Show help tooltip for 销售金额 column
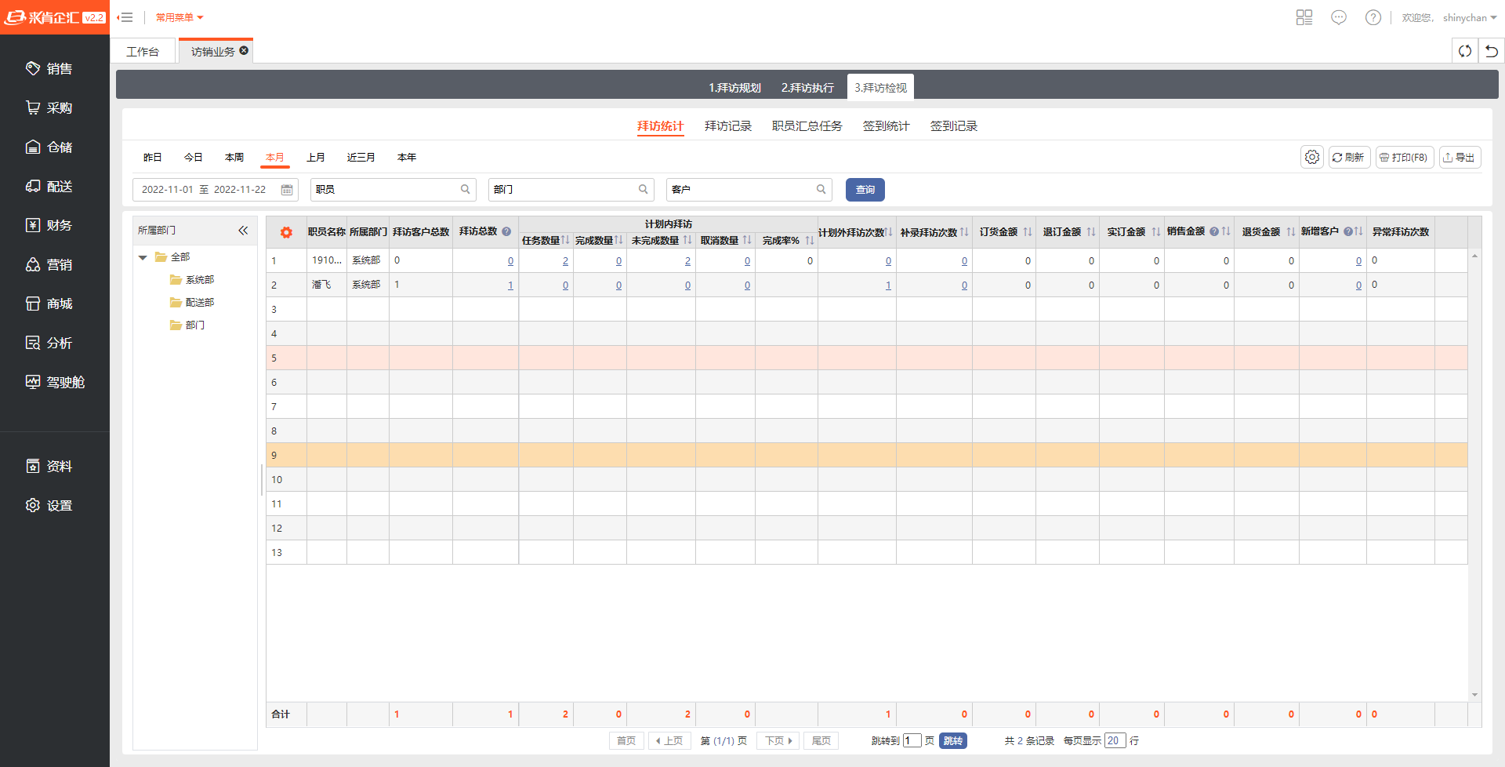 (1214, 231)
